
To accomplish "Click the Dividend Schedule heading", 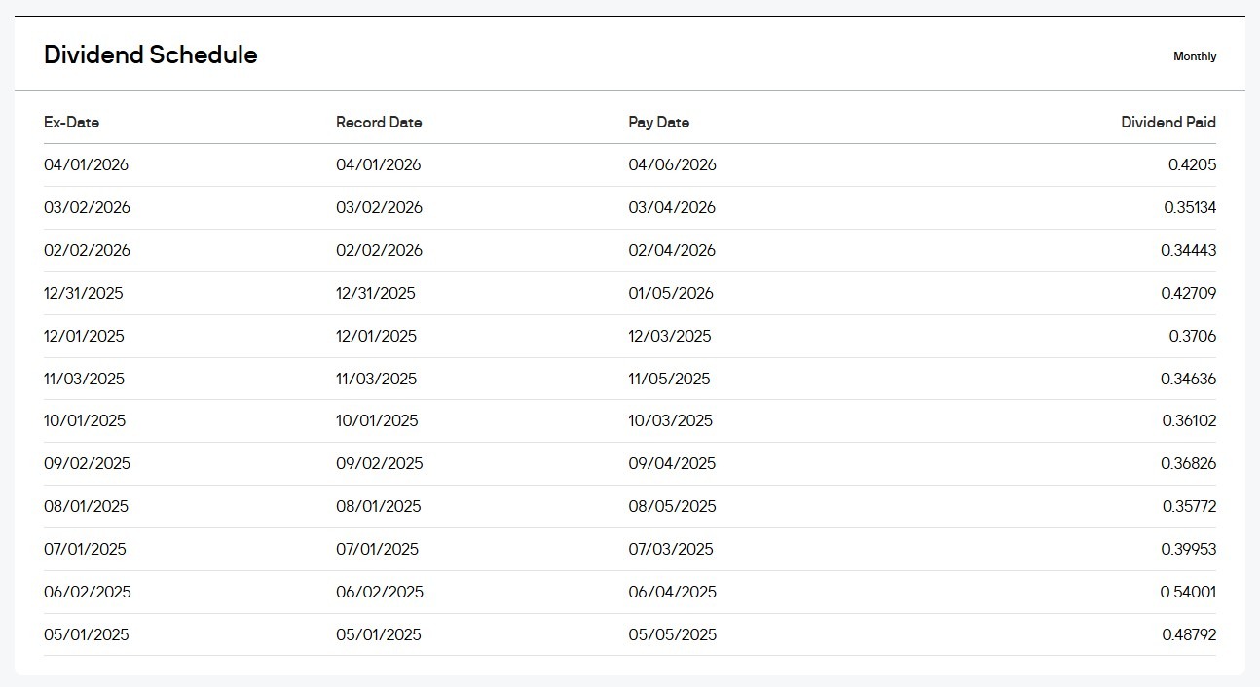I will [x=151, y=55].
